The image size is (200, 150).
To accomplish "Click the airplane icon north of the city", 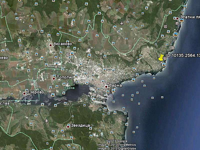I will [x=122, y=23].
